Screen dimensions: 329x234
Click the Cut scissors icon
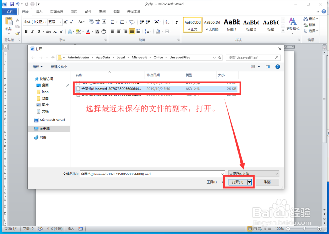click(18, 20)
